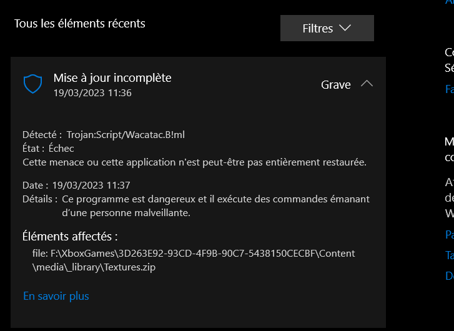The width and height of the screenshot is (454, 331).
Task: Open the En savoir plus link
Action: point(56,296)
